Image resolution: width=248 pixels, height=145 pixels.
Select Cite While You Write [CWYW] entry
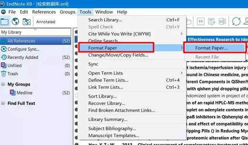(132, 34)
